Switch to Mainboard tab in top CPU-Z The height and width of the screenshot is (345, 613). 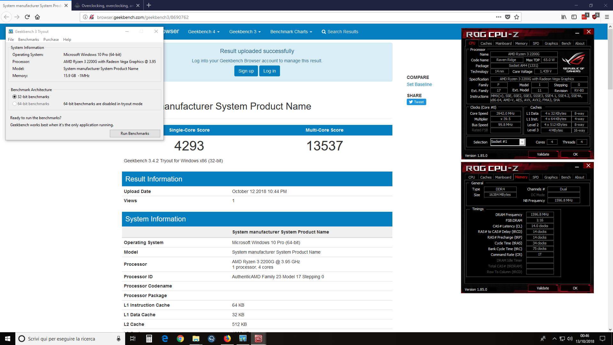pyautogui.click(x=503, y=43)
